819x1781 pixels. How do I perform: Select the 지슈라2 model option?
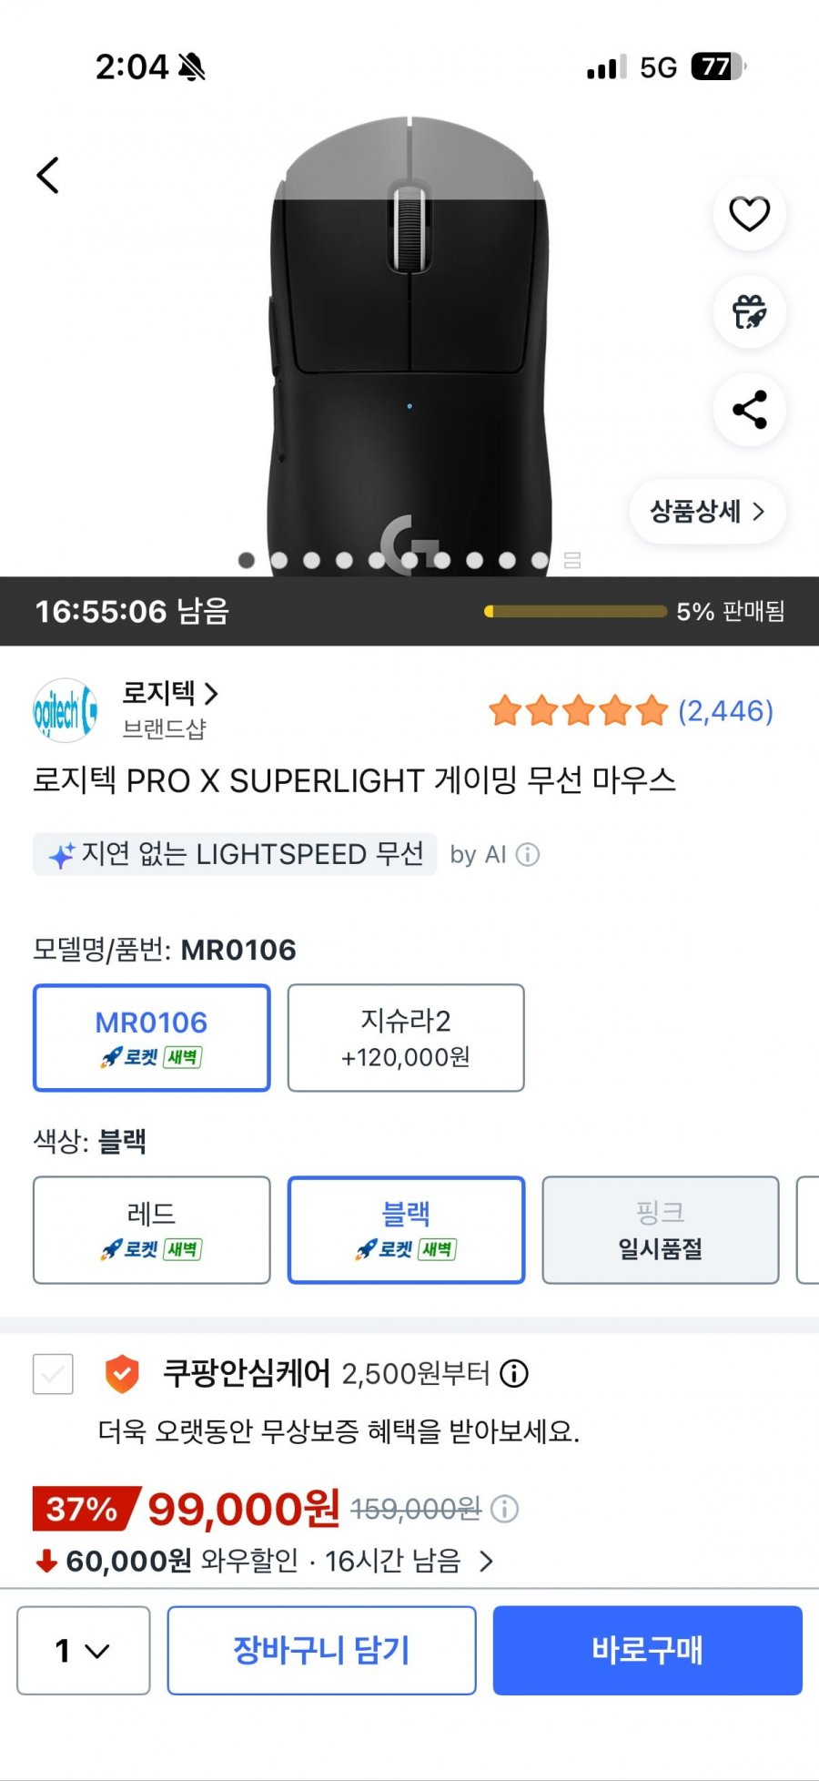pyautogui.click(x=406, y=1037)
